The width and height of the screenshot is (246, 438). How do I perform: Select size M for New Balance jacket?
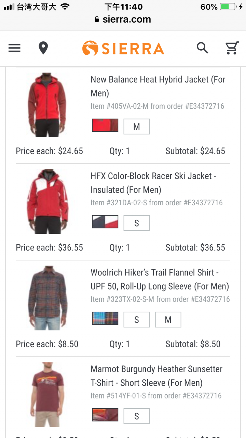pos(137,127)
